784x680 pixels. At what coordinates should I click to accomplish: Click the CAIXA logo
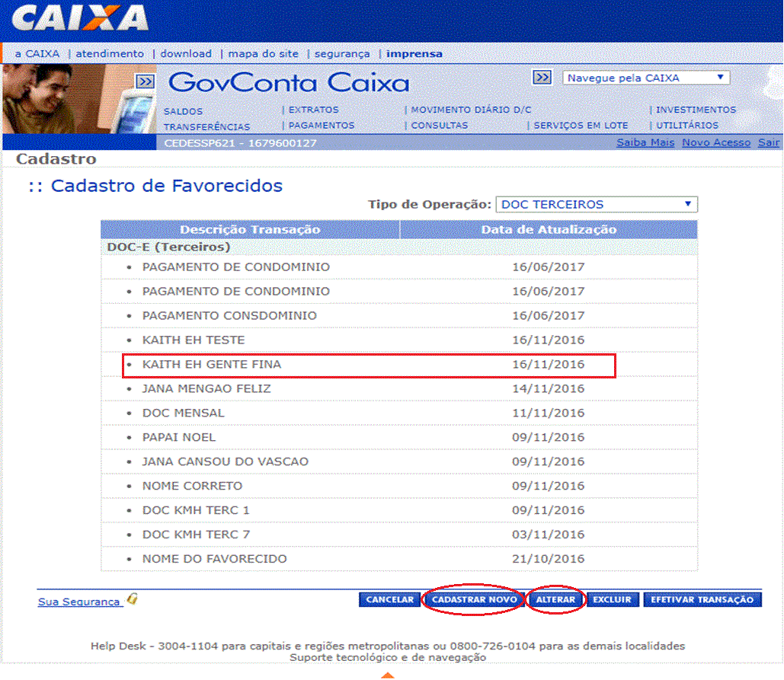pos(80,18)
